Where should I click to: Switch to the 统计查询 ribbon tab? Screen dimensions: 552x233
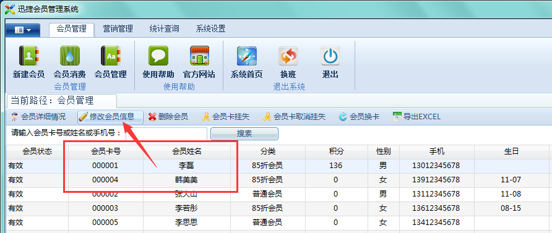pos(164,29)
